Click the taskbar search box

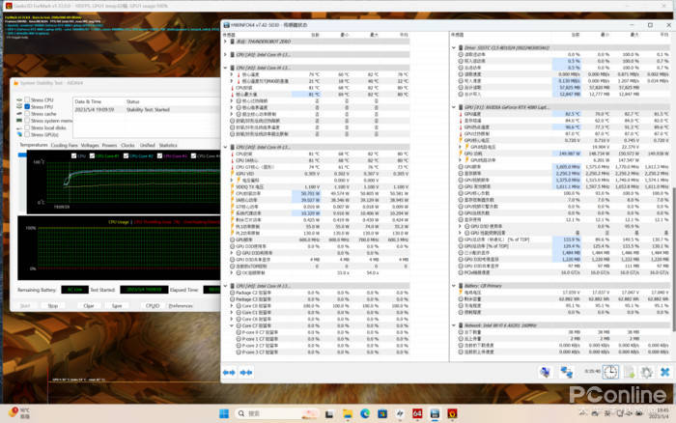coord(266,413)
